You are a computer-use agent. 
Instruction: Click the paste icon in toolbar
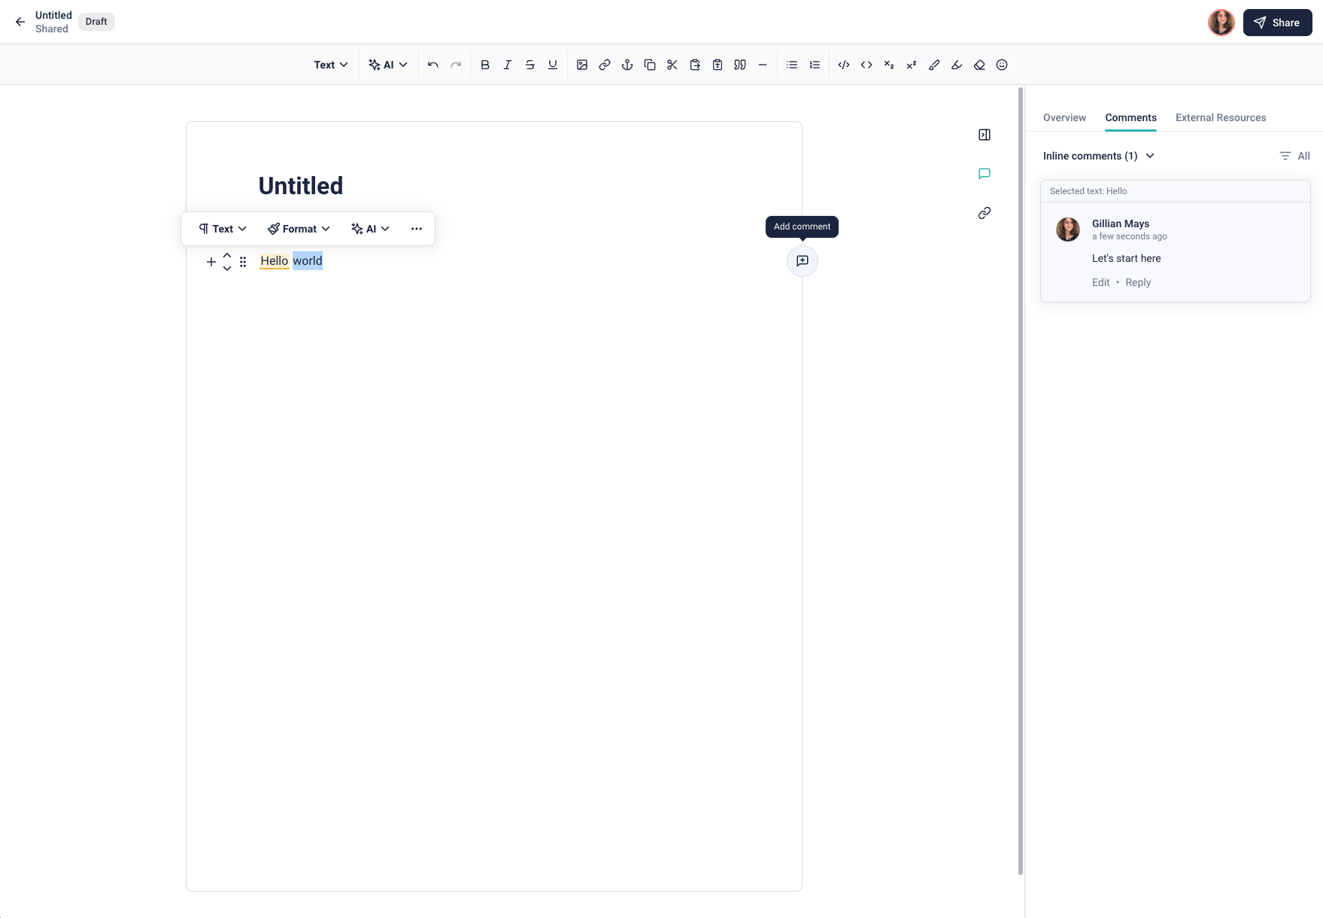tap(695, 65)
